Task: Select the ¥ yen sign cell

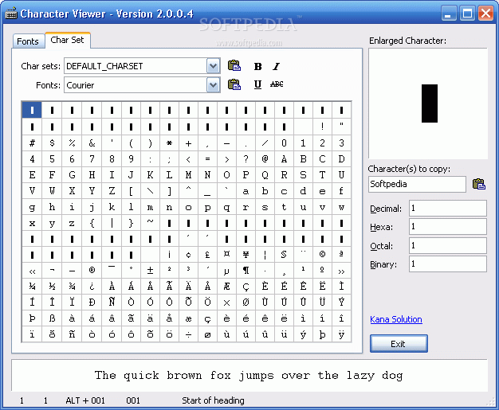Action: coord(246,255)
